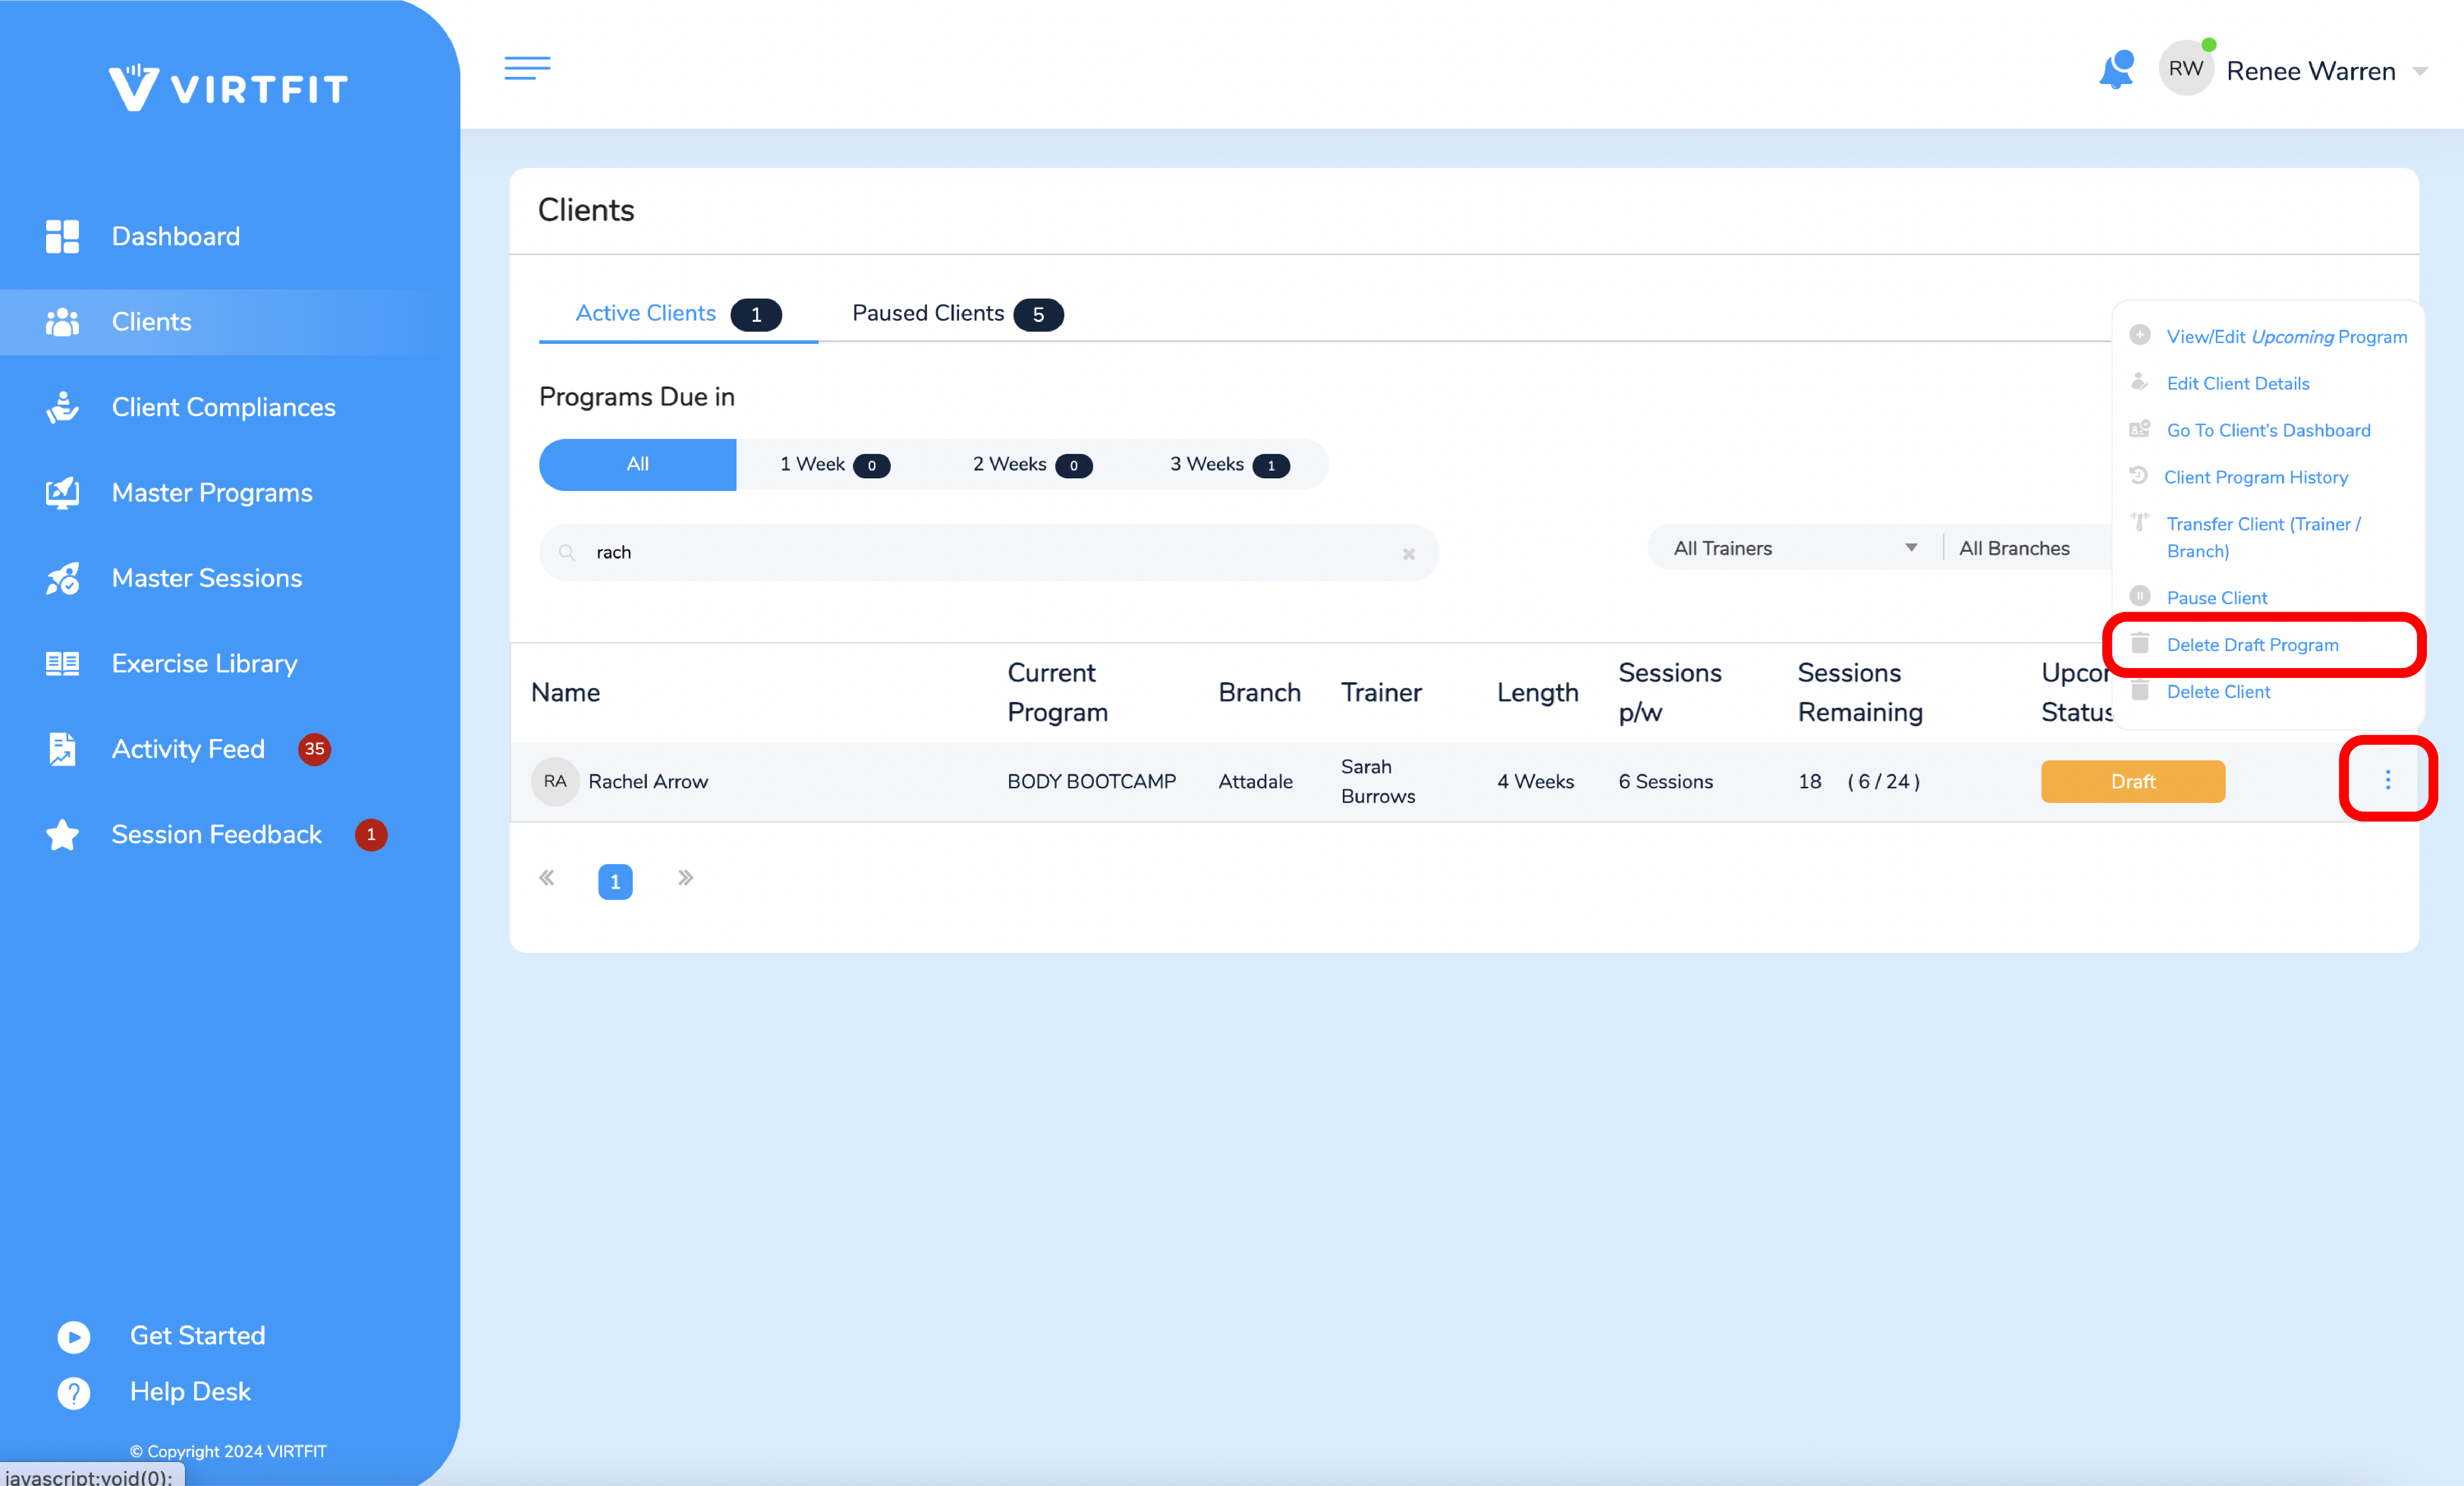Choose Transfer Client (Trainer / Branch)
Image resolution: width=2464 pixels, height=1486 pixels.
[x=2264, y=537]
